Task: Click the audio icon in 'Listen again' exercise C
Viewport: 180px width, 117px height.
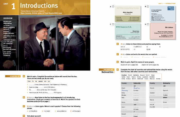Action: click(x=28, y=106)
